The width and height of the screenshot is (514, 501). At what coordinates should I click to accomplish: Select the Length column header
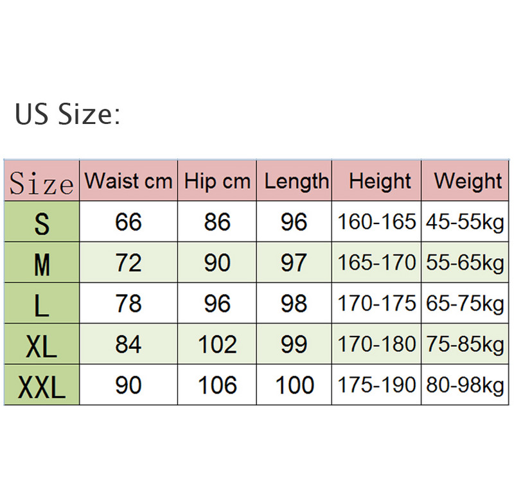pos(296,181)
